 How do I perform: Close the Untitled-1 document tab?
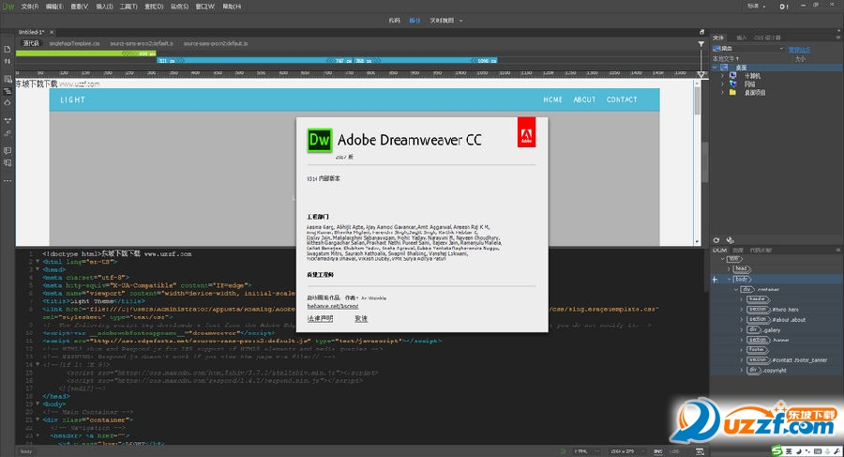[x=52, y=32]
